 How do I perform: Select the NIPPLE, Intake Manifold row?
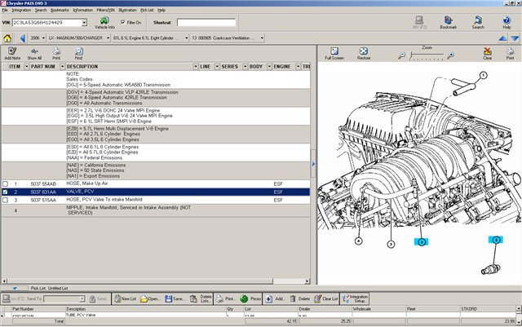(x=156, y=210)
